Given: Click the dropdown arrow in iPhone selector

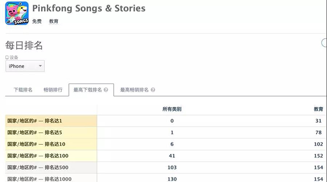Looking at the screenshot, I should [40, 66].
